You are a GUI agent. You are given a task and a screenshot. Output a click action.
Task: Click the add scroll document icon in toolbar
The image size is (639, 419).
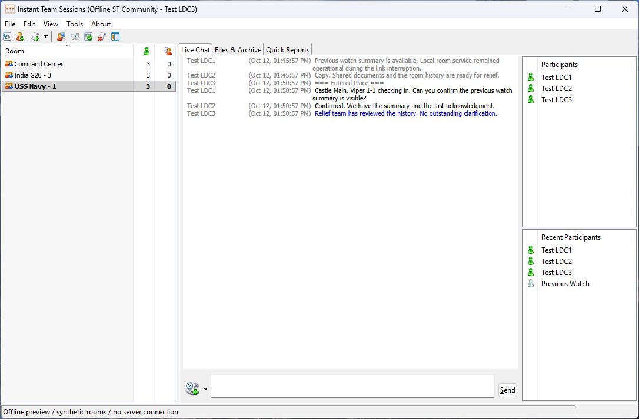35,36
